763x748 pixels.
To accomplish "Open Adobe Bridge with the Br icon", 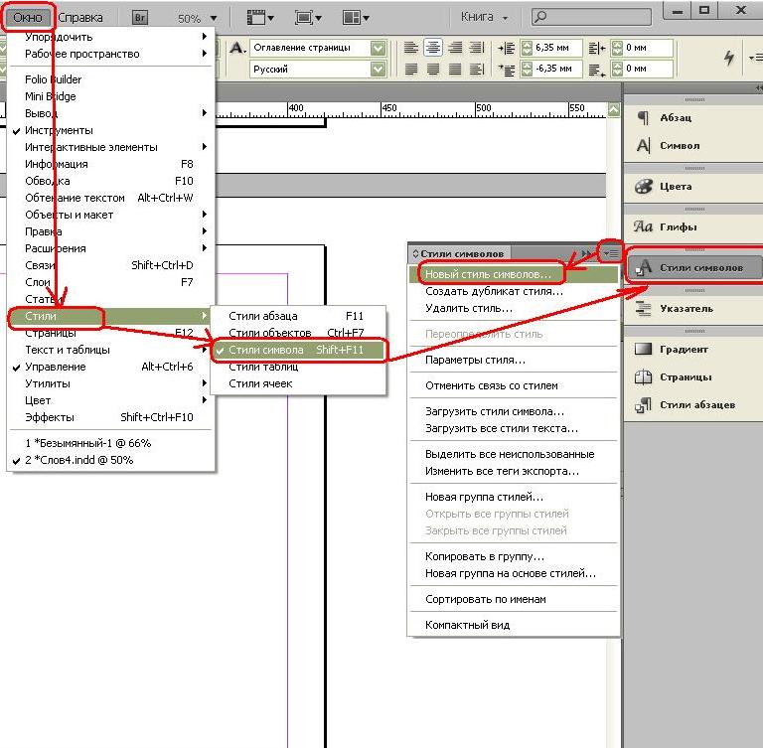I will click(x=140, y=18).
